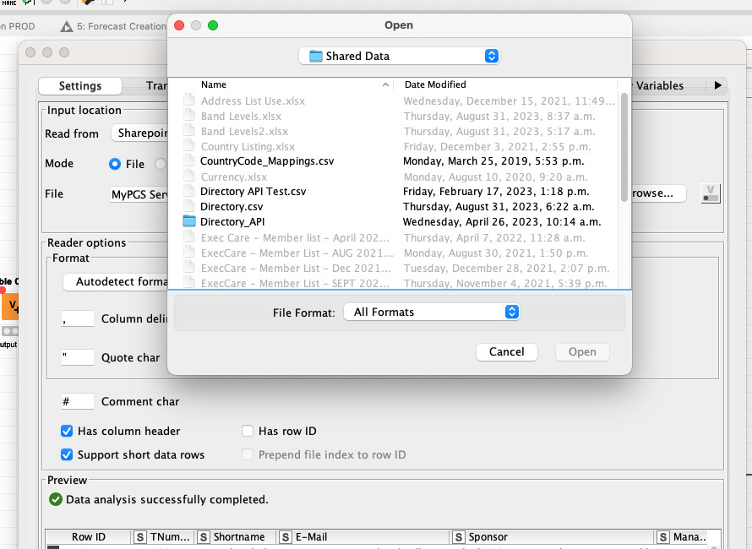Click the Row ID preview column header
Screen dimensions: 752x549
[88, 537]
